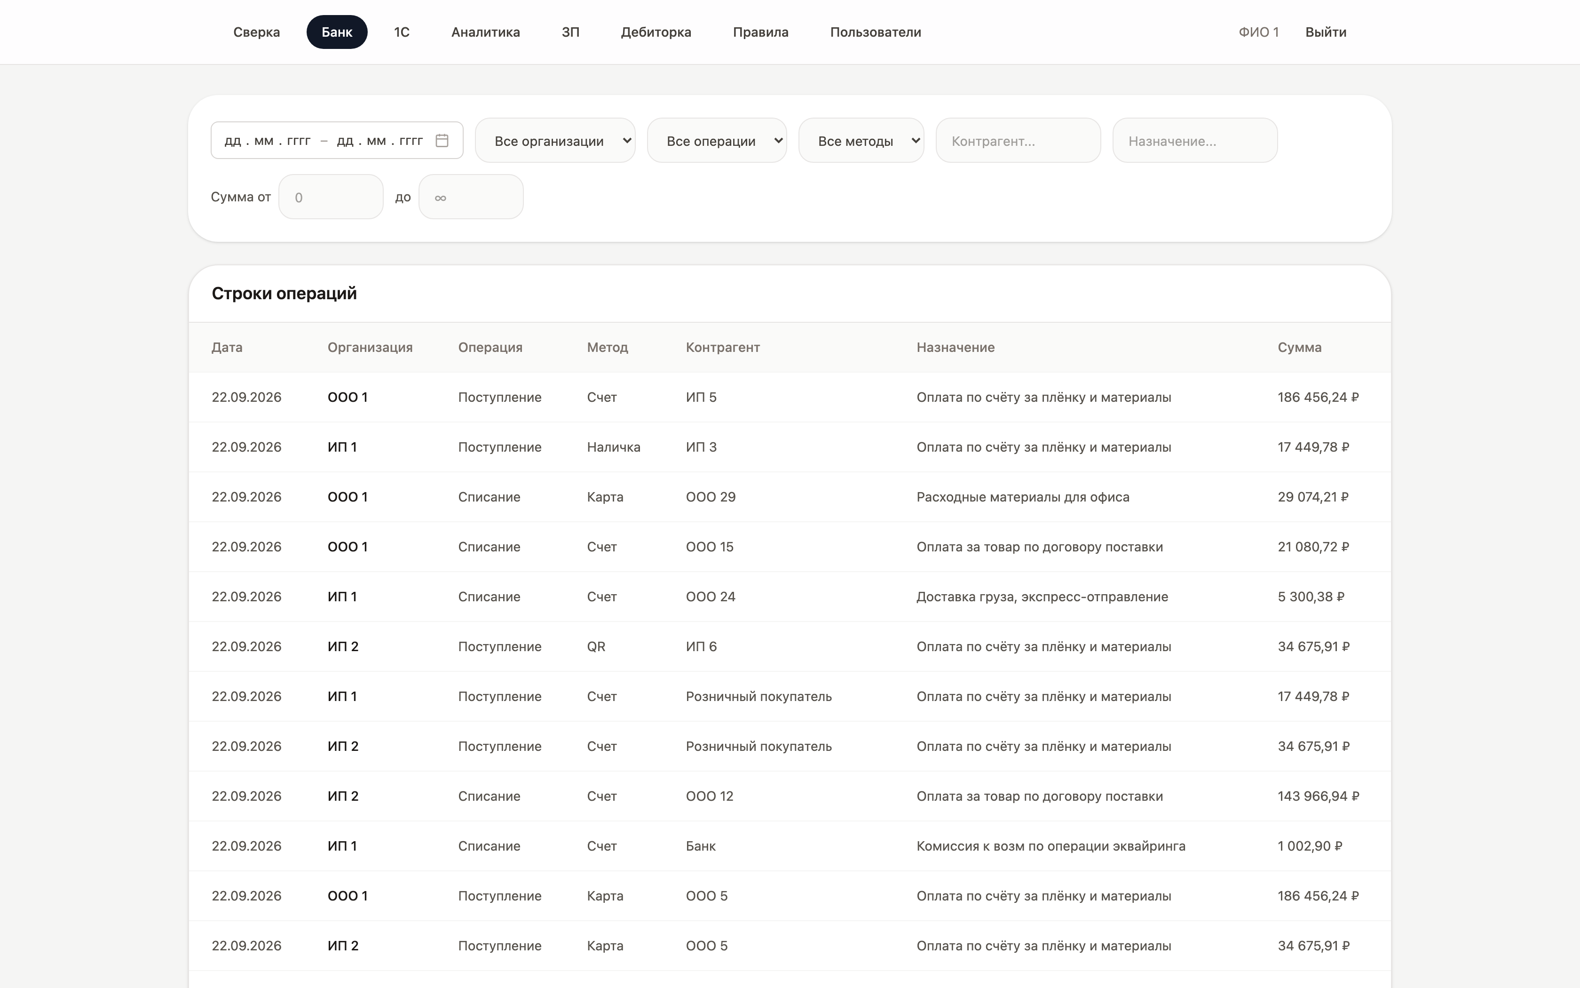This screenshot has width=1580, height=988.
Task: Click the Выйти logout link
Action: pyautogui.click(x=1326, y=32)
